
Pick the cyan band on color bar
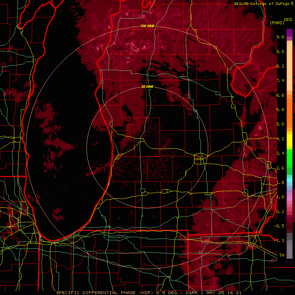click(289, 180)
